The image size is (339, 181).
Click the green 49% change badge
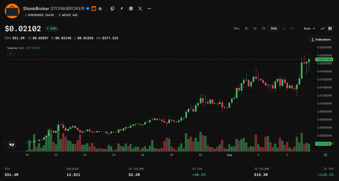point(52,28)
